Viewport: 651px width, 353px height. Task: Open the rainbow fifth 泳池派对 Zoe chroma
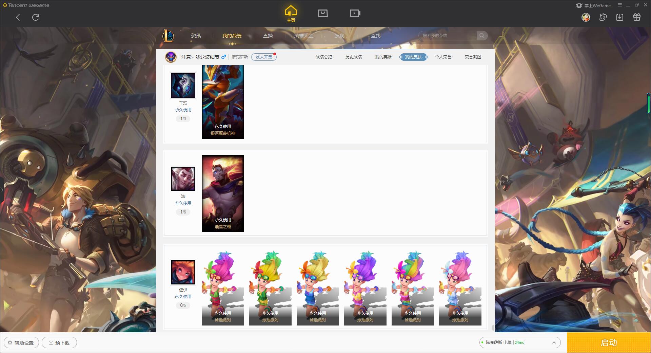click(x=413, y=288)
